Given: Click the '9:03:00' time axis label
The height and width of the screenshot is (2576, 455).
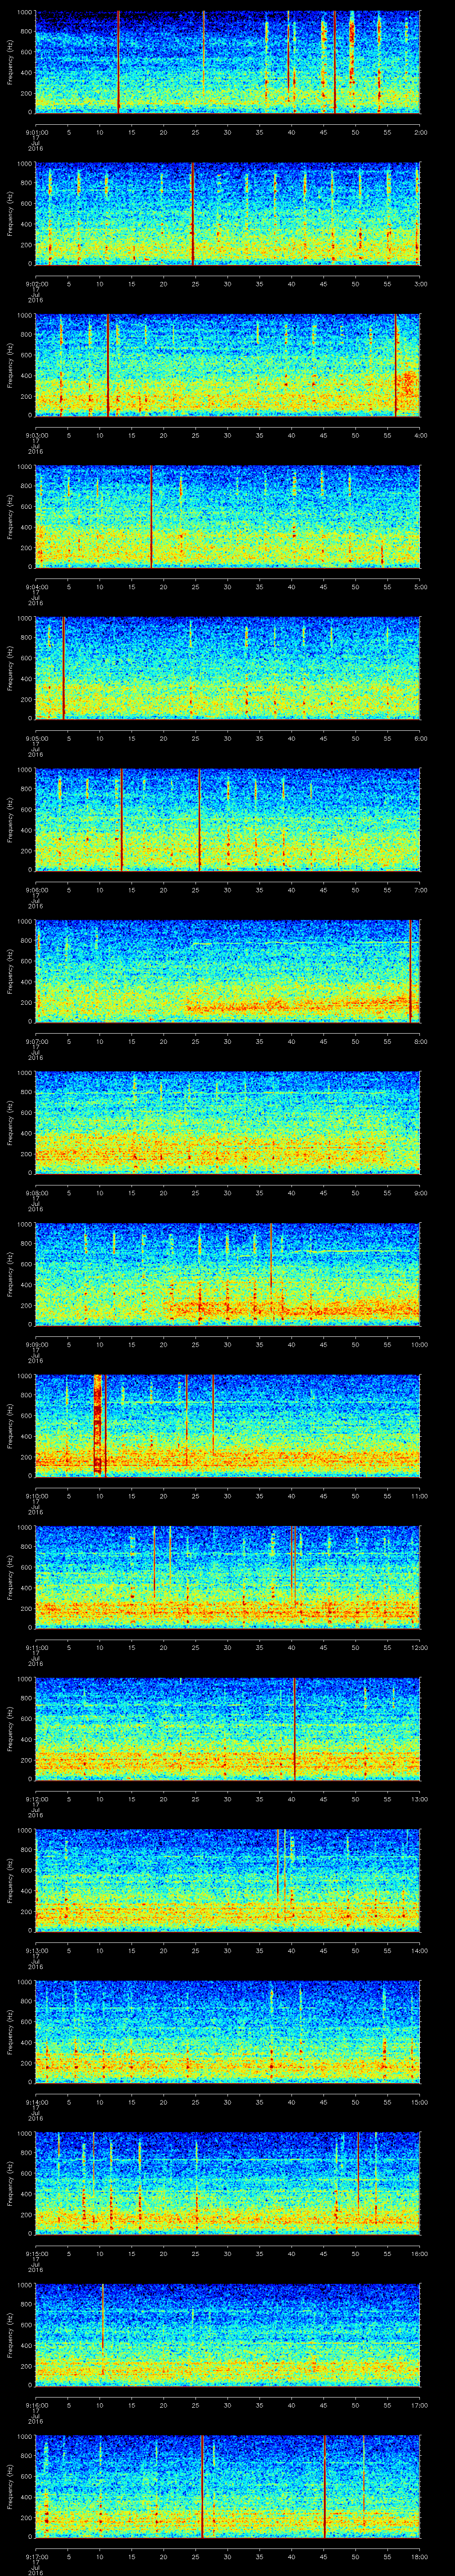Looking at the screenshot, I should 36,435.
